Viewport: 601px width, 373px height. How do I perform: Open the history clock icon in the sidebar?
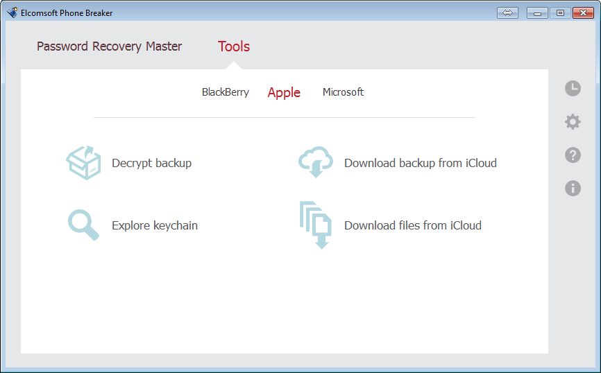pos(573,89)
